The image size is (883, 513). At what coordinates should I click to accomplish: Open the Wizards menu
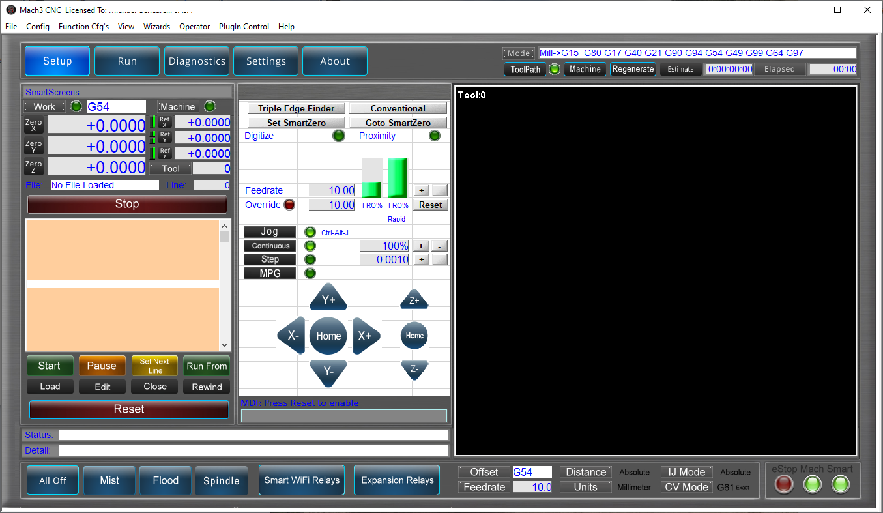click(x=156, y=27)
